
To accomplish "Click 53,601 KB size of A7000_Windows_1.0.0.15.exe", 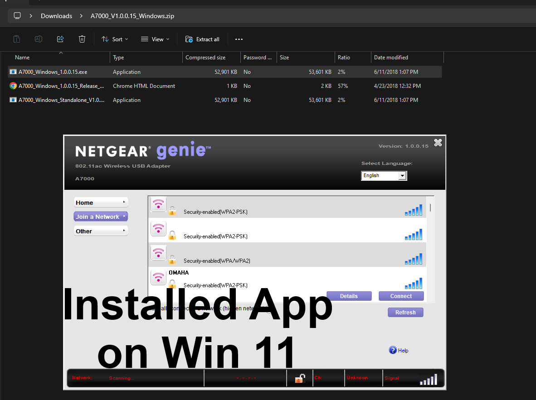I will click(320, 72).
